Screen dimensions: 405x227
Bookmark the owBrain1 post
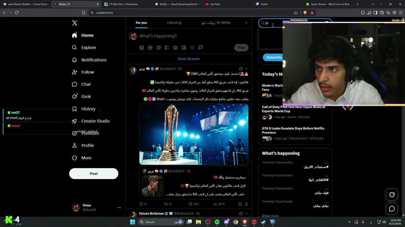click(x=240, y=204)
